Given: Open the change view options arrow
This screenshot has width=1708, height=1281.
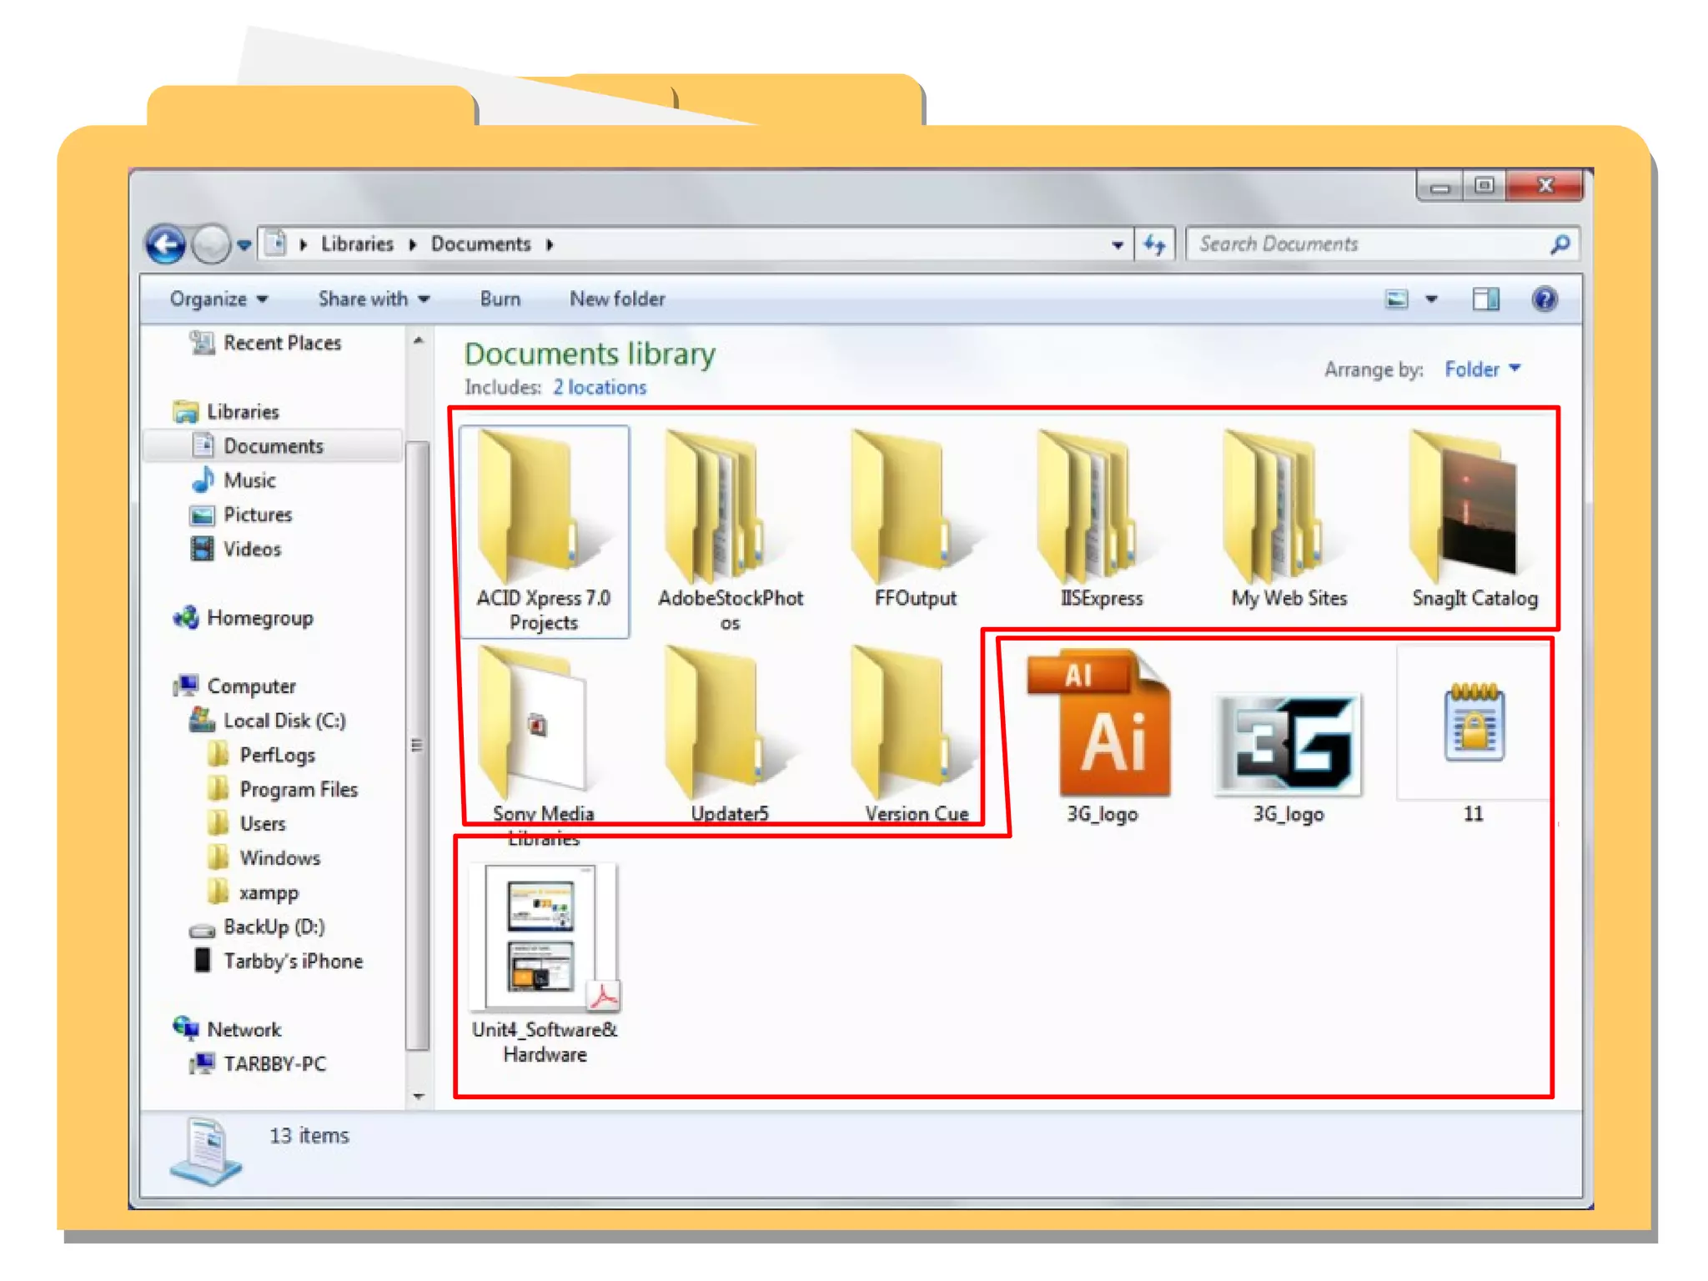Looking at the screenshot, I should 1431,299.
